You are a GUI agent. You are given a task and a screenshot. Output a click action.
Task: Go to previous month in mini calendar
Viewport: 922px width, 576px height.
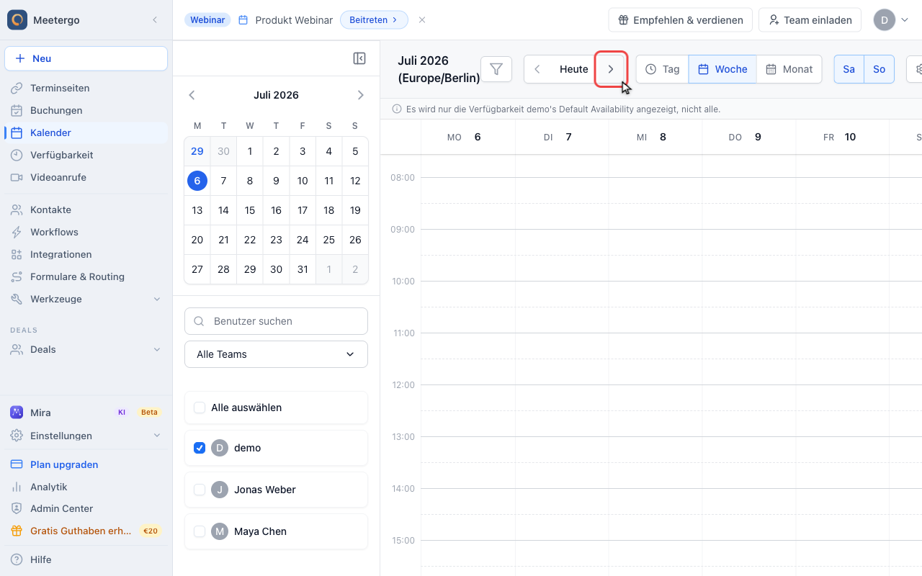click(x=192, y=95)
